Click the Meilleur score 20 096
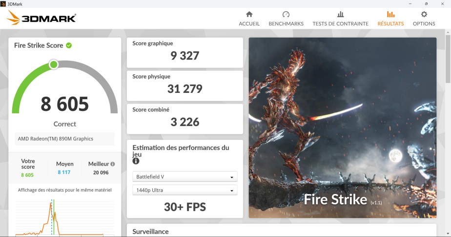Image resolution: width=451 pixels, height=237 pixels. (101, 172)
